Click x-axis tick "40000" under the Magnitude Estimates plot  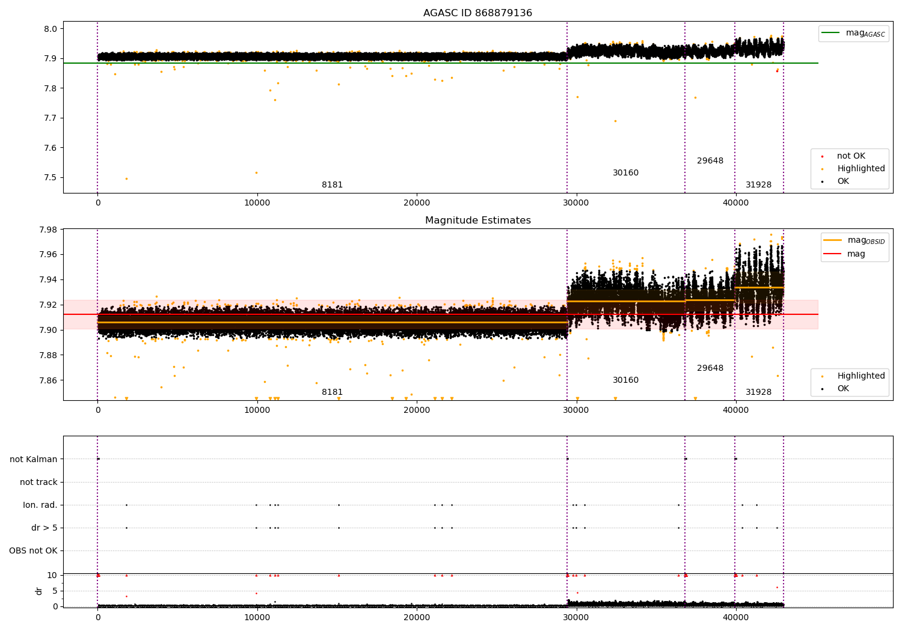(x=735, y=410)
